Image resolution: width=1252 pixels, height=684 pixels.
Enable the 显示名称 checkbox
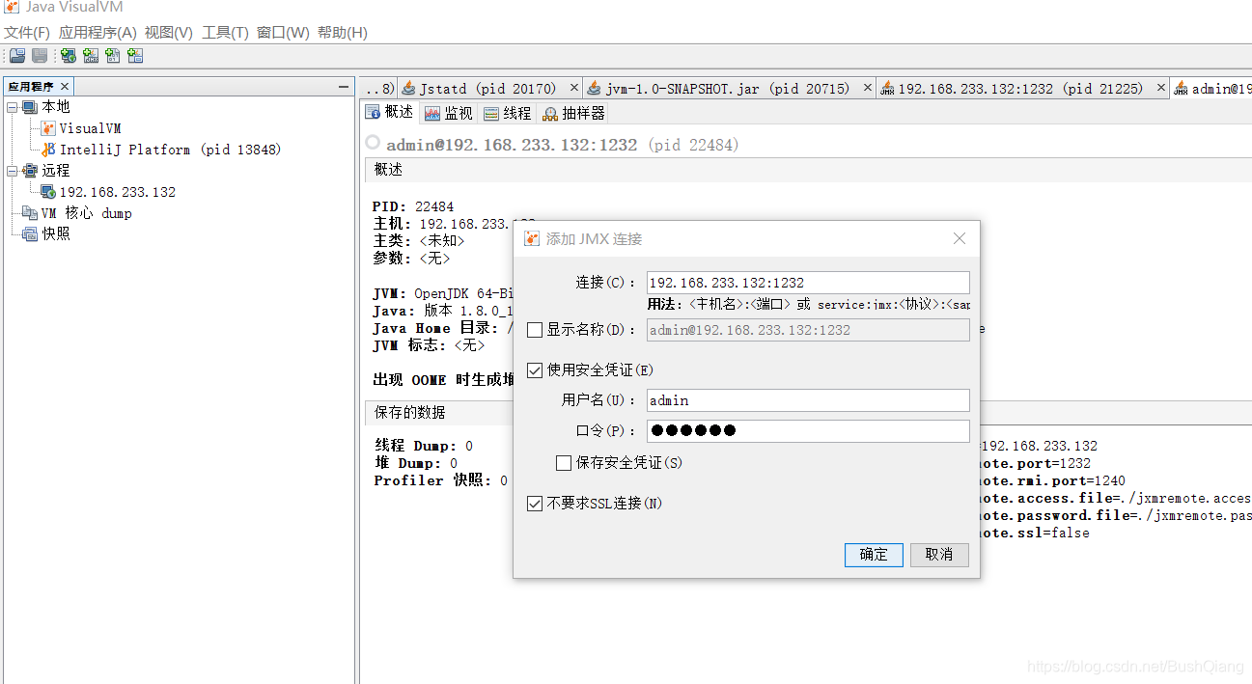point(535,330)
